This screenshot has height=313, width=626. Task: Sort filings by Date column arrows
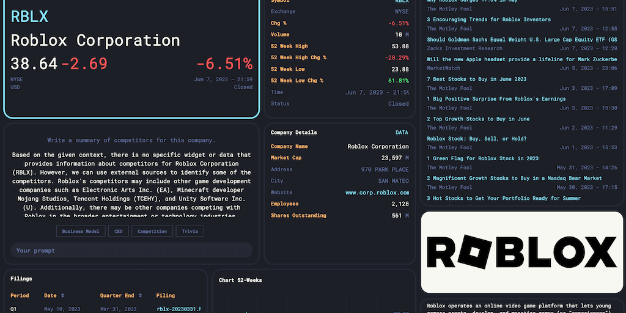62,296
